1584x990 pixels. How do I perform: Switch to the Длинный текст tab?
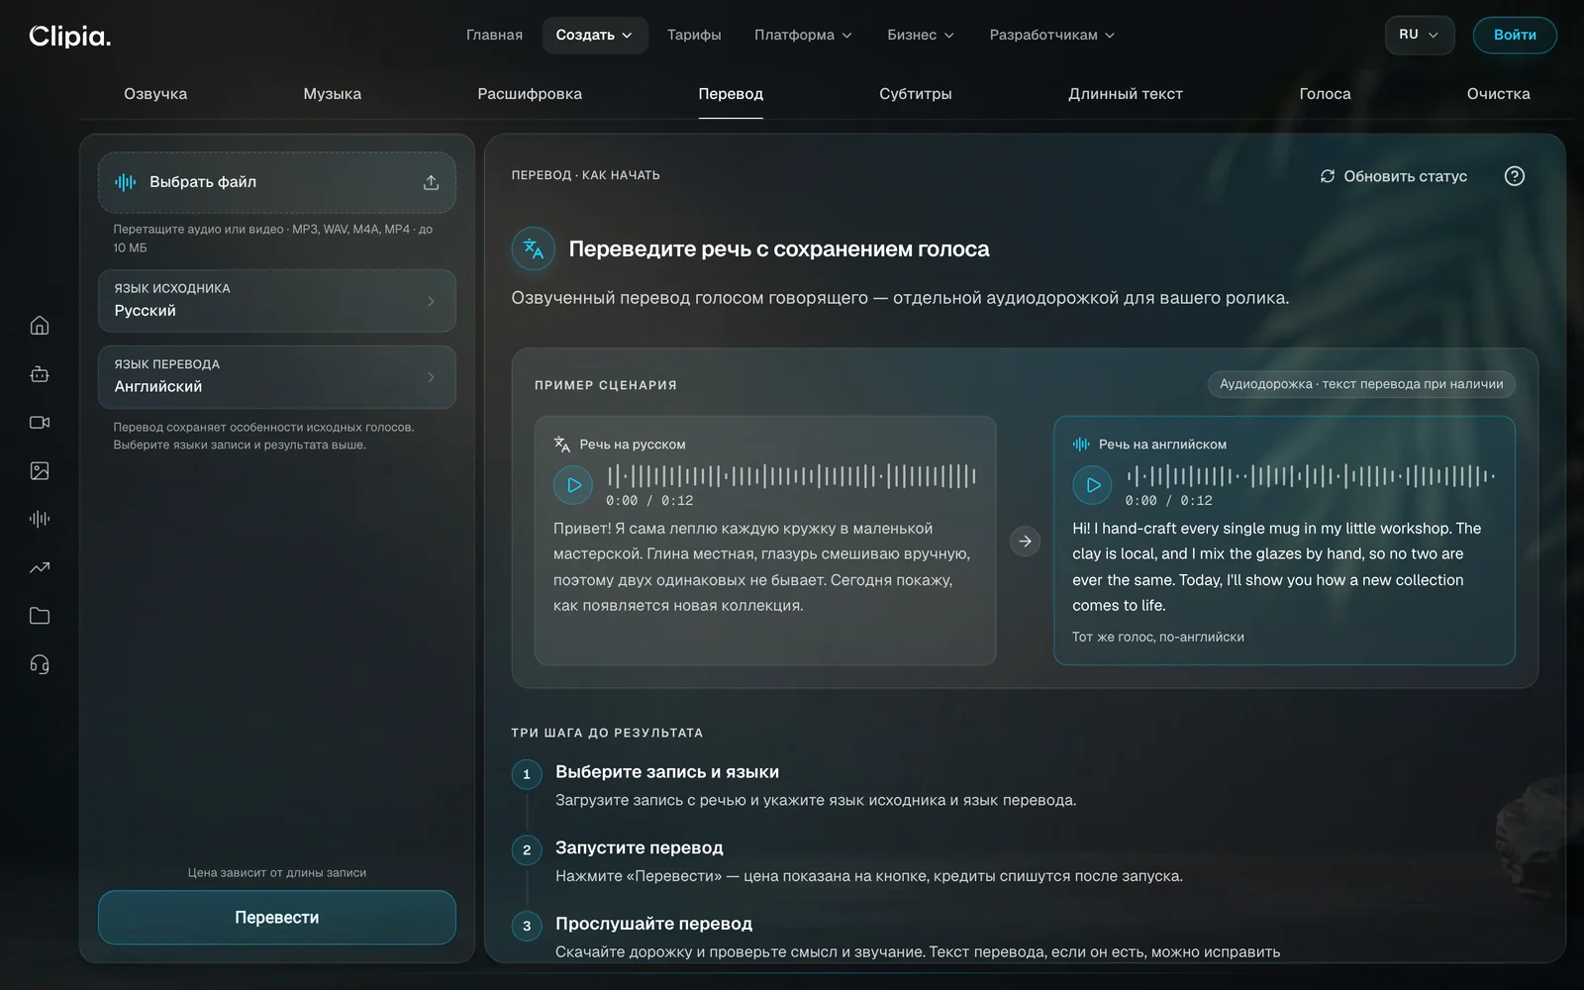point(1126,94)
